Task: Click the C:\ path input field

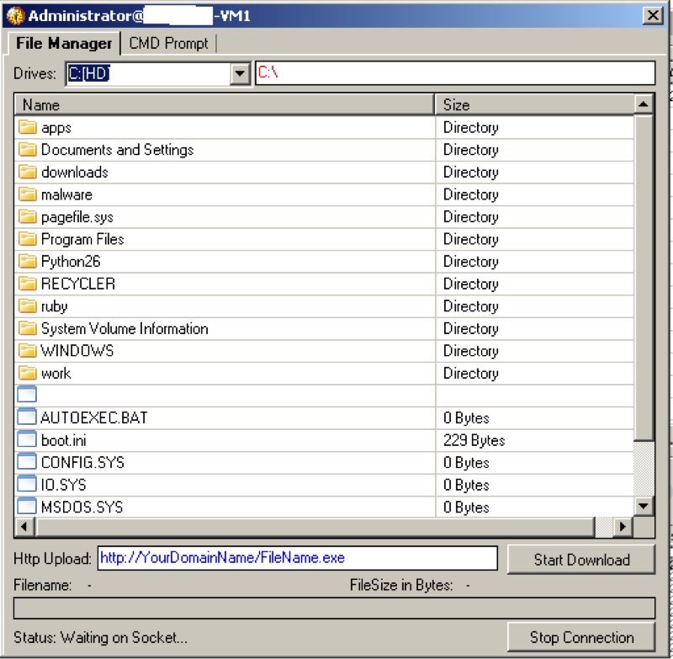Action: (454, 73)
